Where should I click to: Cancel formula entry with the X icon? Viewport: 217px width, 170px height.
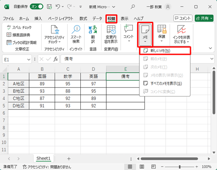point(42,59)
